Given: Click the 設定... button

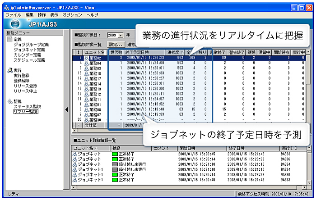Looking at the screenshot, I should point(116,44).
